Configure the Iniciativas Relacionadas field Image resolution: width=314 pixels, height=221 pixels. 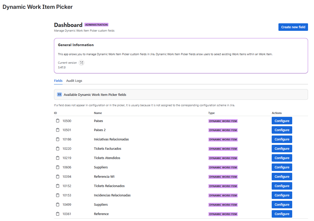(x=282, y=139)
